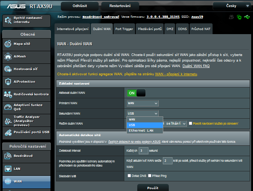Click the AiMesh sidebar icon
253x191 pixels.
8,57
